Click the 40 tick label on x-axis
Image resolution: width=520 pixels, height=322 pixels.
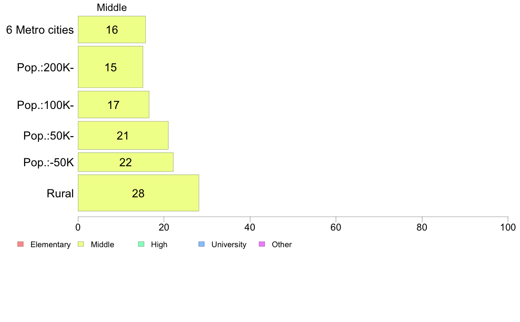250,227
